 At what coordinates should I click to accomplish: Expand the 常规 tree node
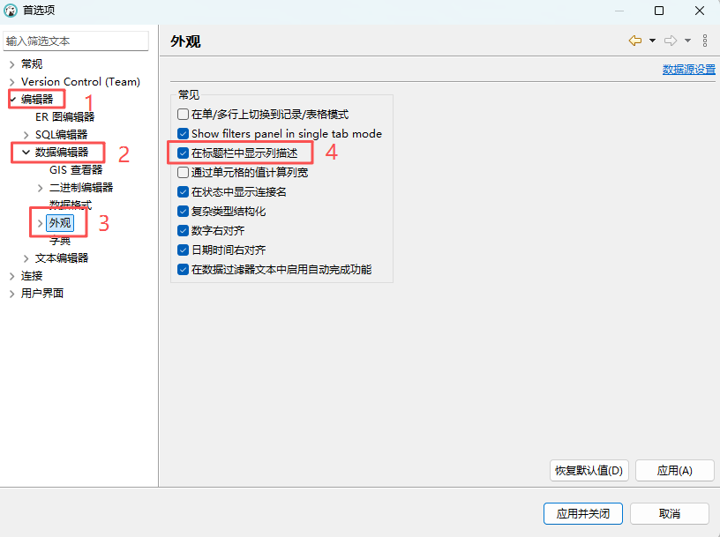pyautogui.click(x=11, y=64)
